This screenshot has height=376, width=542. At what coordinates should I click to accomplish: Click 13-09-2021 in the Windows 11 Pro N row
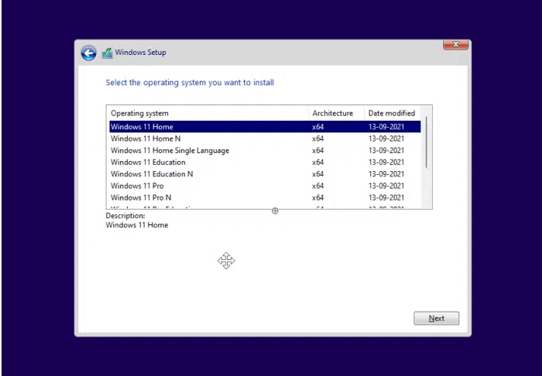click(x=386, y=197)
